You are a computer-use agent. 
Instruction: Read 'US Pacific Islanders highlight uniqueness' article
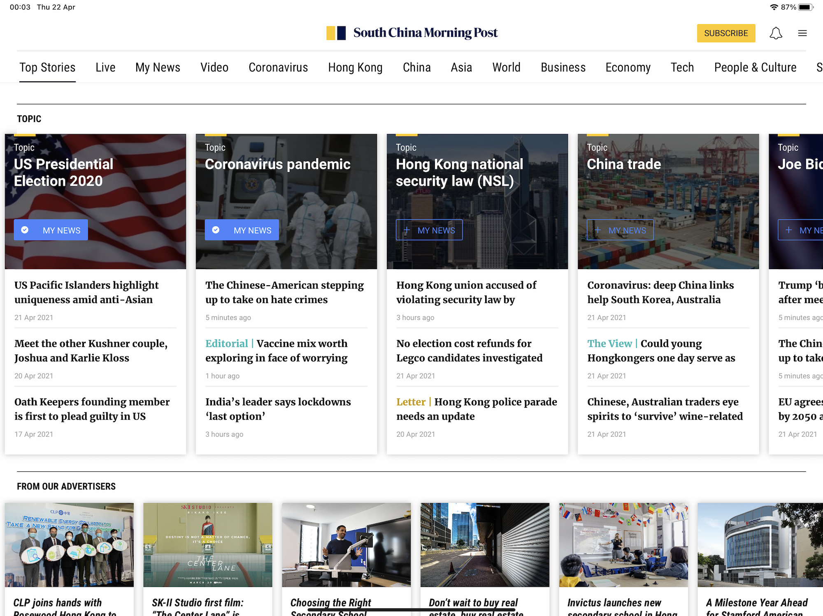pyautogui.click(x=86, y=292)
